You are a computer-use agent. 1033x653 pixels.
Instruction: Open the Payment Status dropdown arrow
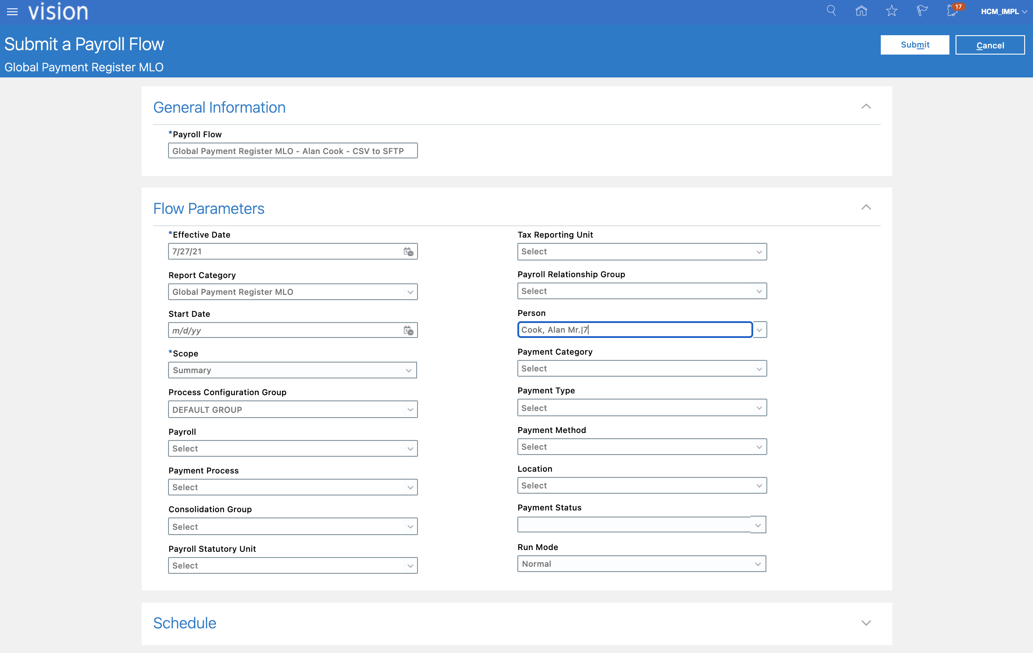(x=758, y=525)
